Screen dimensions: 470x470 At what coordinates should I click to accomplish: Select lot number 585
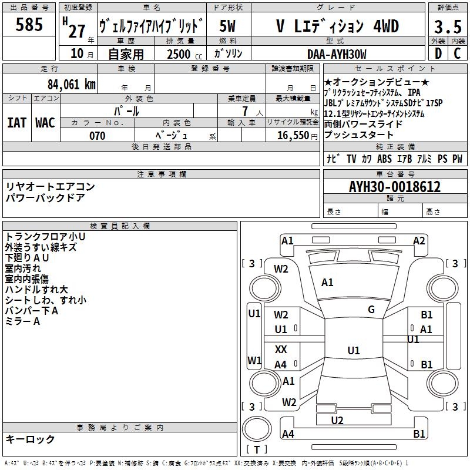pyautogui.click(x=29, y=24)
